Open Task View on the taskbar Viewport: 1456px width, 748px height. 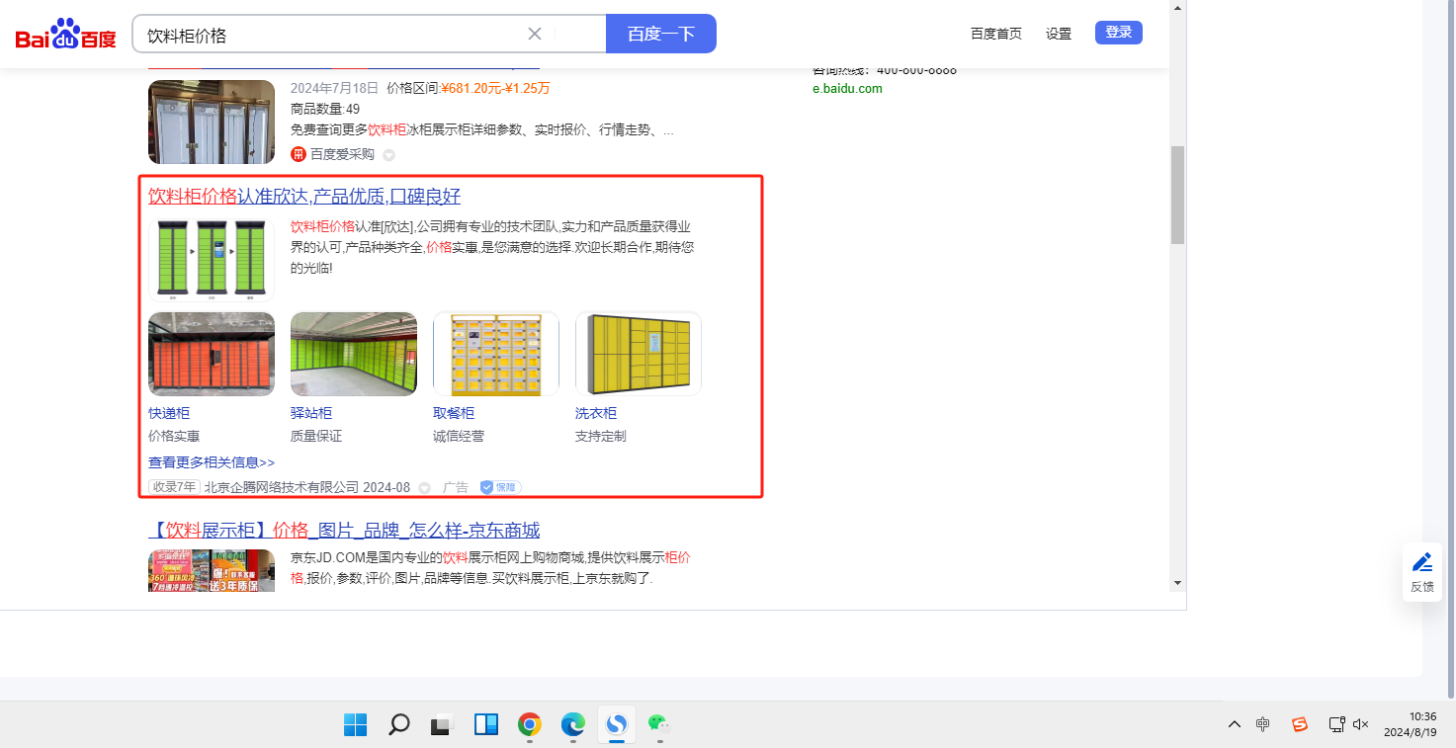[442, 725]
